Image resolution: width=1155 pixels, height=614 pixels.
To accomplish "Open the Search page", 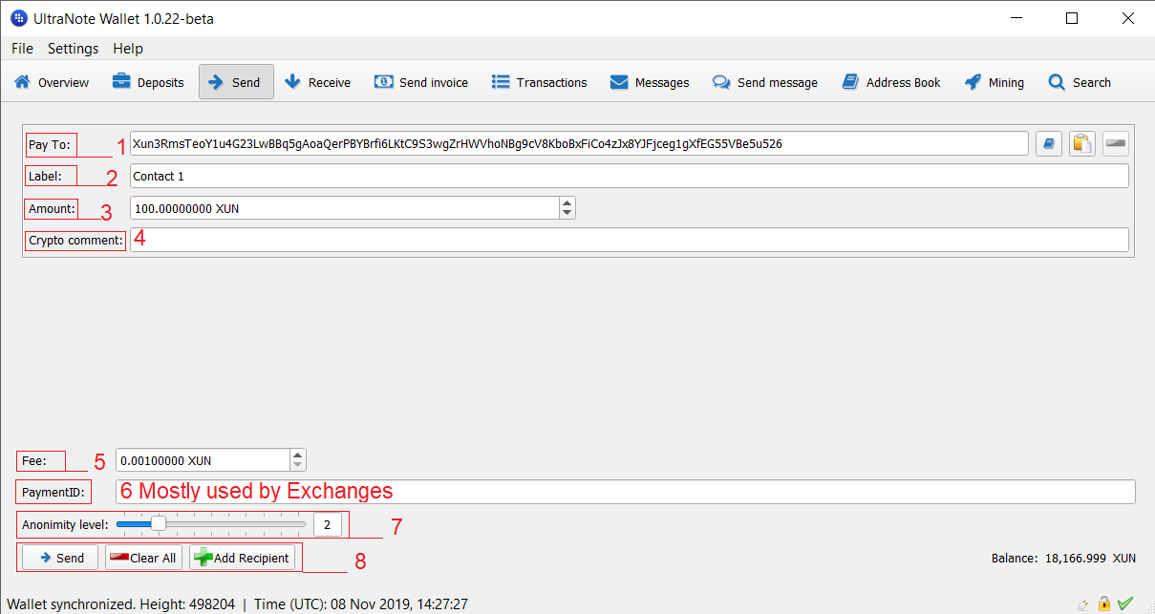I will click(1080, 82).
